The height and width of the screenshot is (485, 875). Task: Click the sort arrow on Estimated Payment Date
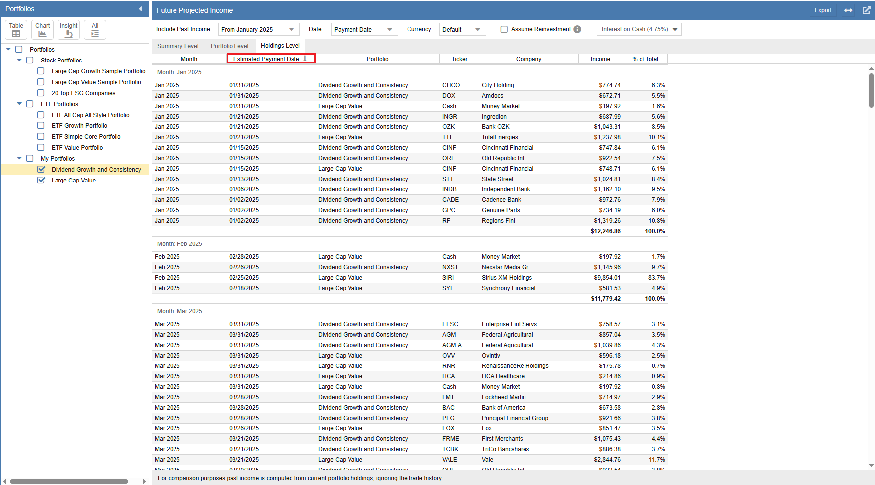tap(305, 59)
